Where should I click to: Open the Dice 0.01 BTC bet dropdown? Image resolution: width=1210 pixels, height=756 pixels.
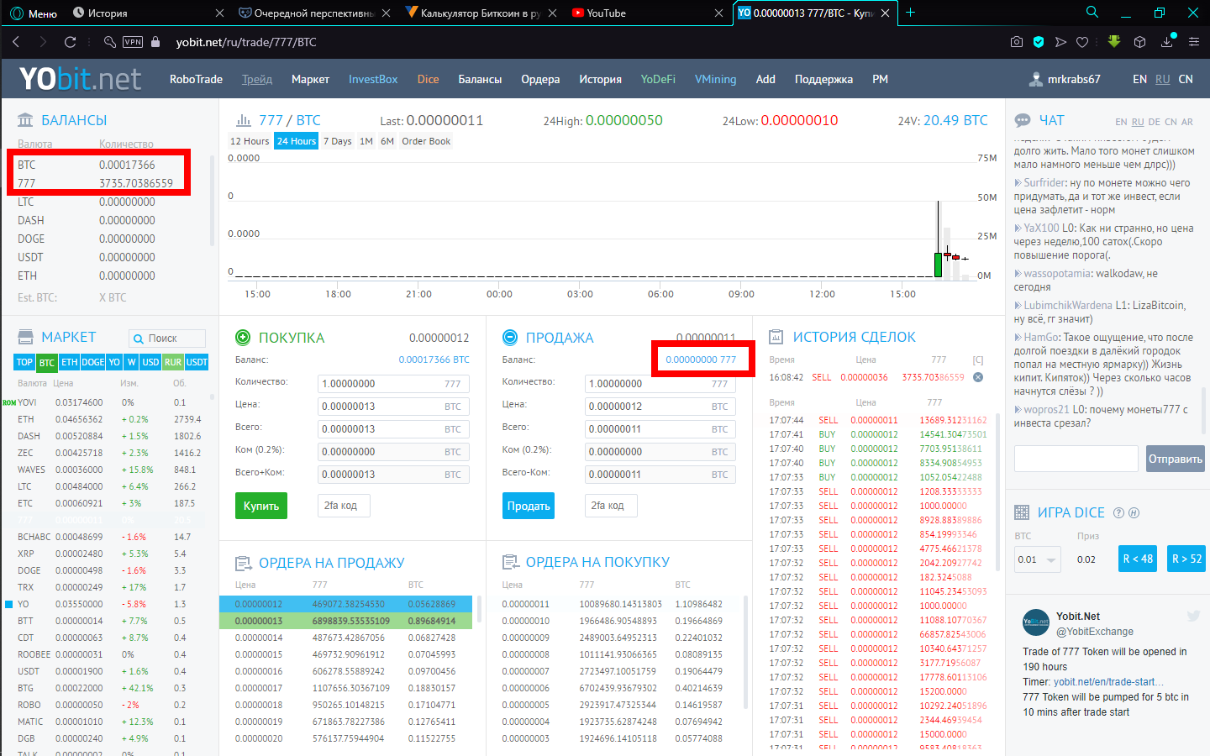click(1038, 559)
